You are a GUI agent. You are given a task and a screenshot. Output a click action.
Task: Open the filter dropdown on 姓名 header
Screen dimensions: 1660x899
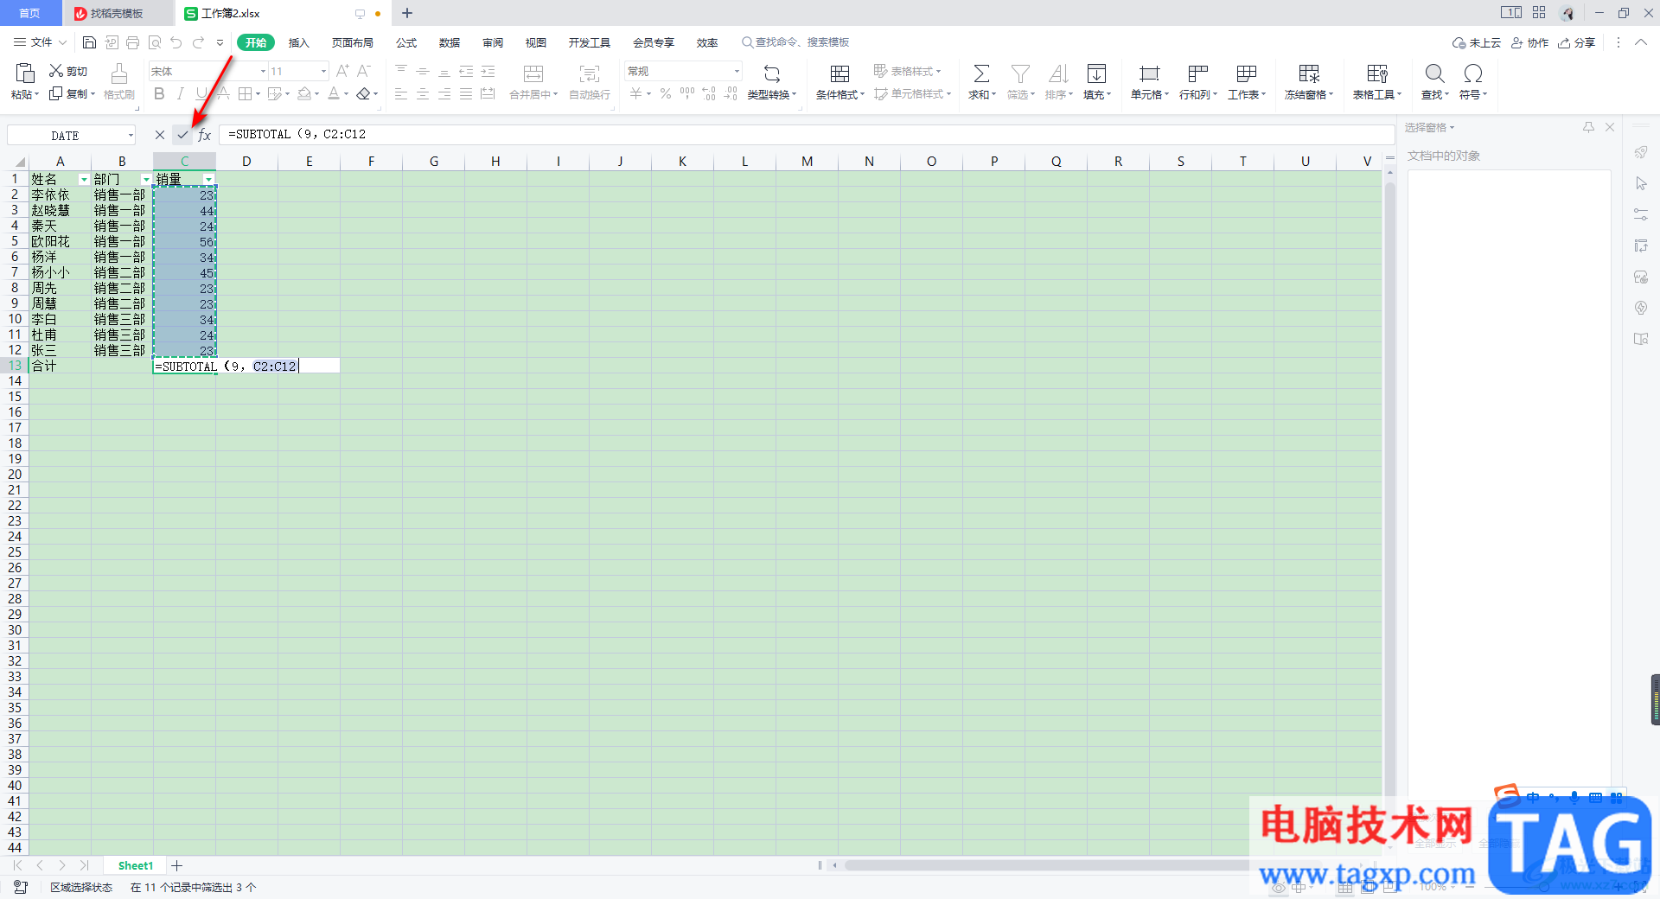point(84,180)
